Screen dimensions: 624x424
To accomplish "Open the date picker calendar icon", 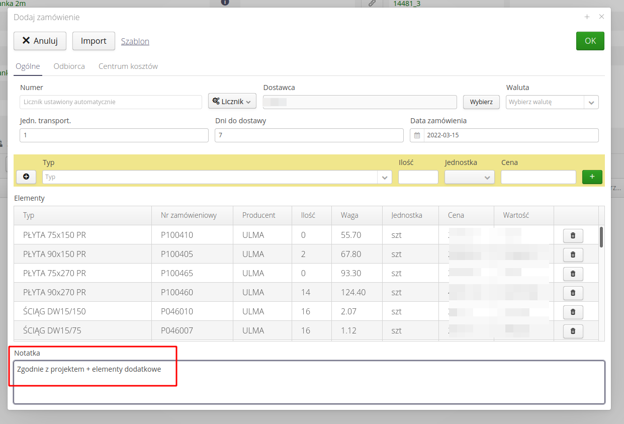I will pyautogui.click(x=417, y=135).
